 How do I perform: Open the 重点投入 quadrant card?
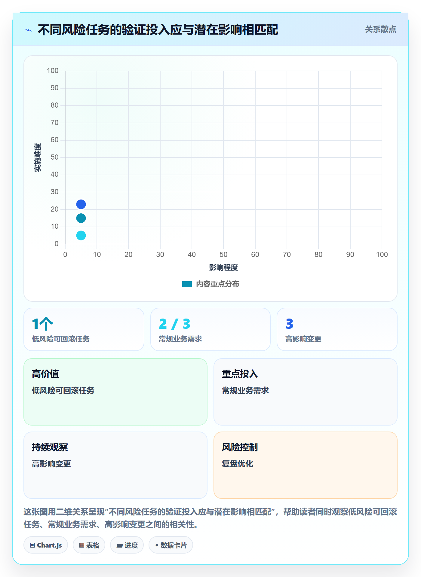pos(306,392)
